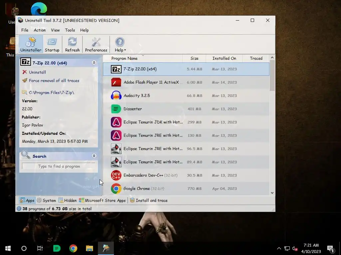Image resolution: width=341 pixels, height=255 pixels.
Task: Open the Uninstaller toolbar section
Action: click(31, 44)
